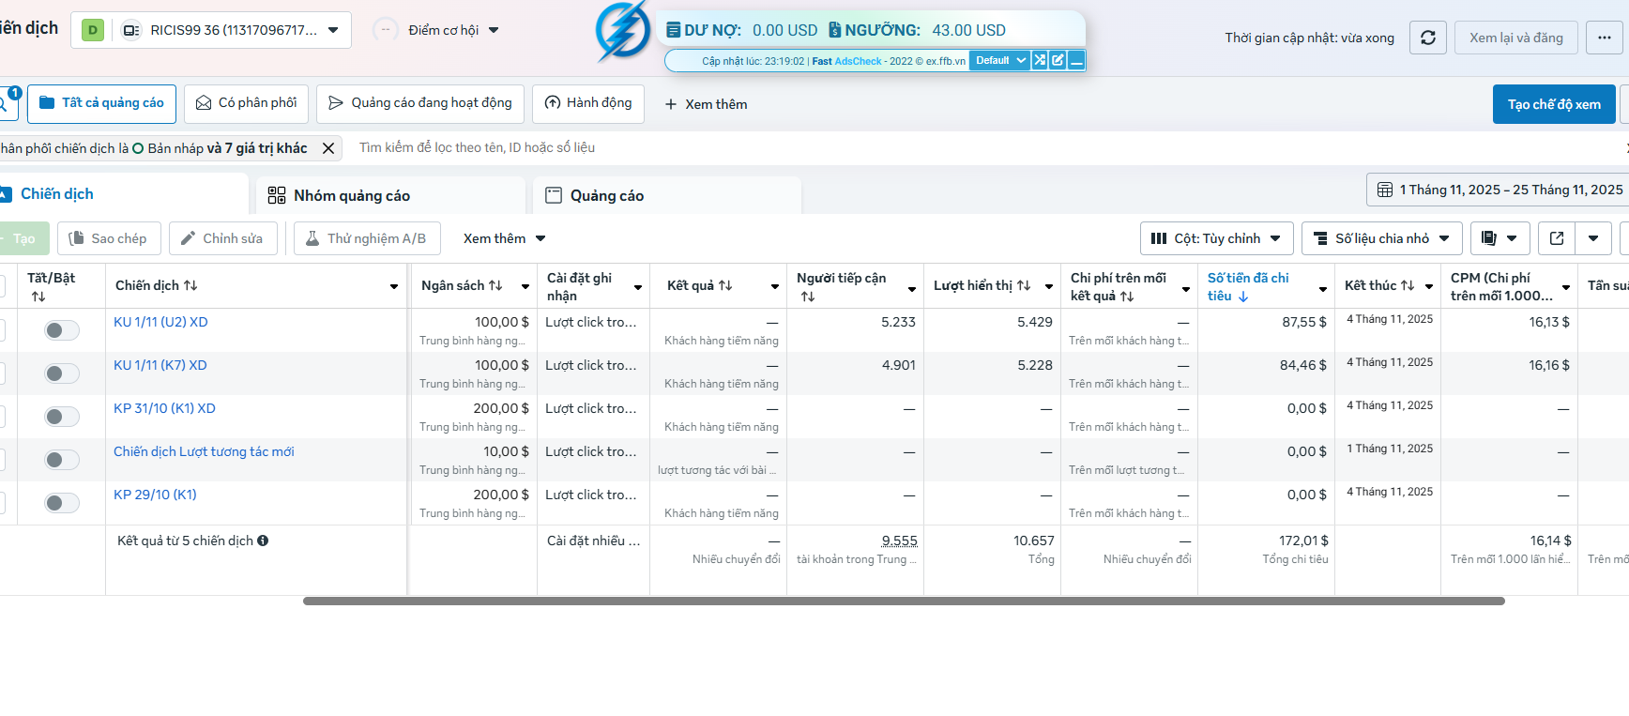This screenshot has width=1629, height=716.
Task: Click Xem lại và đăng button
Action: [x=1516, y=38]
